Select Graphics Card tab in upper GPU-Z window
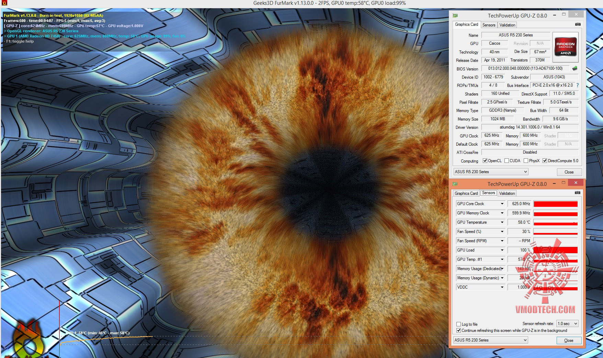Screen dimensions: 603x358 click(x=466, y=25)
